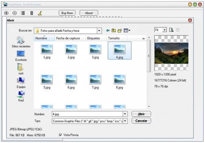Click the clear list broom icon

coord(40,13)
